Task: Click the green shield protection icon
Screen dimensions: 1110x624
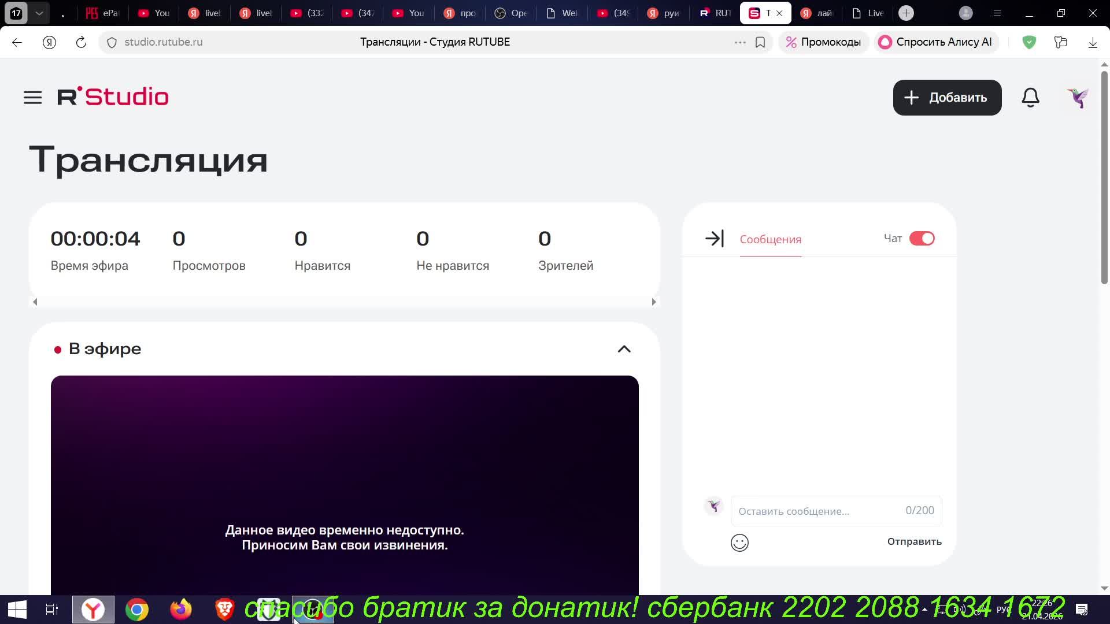Action: (x=1029, y=42)
